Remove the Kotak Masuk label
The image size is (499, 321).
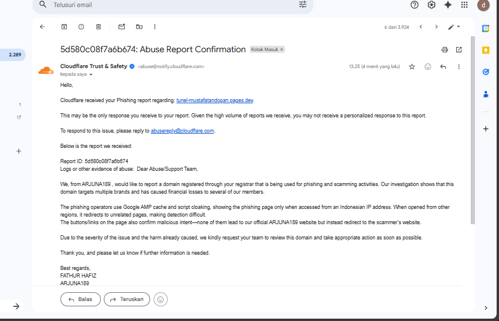click(281, 49)
